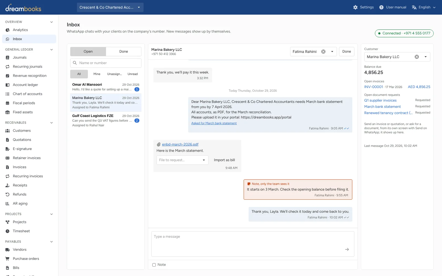Viewport: 442px width, 276px height.
Task: Select the All chats filter
Action: 79,74
